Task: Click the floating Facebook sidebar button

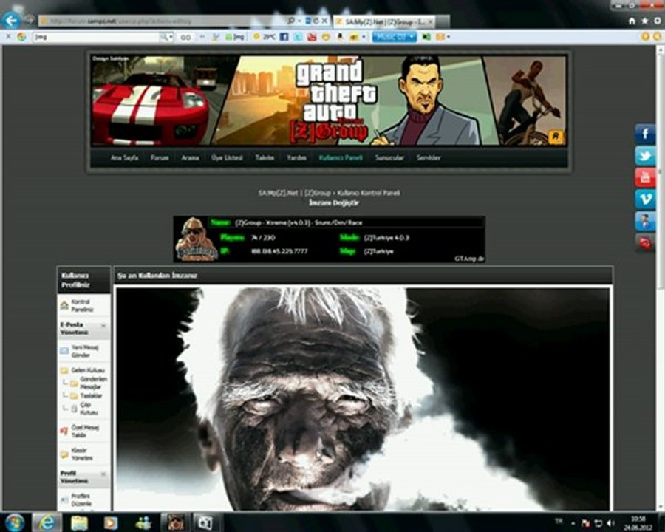Action: (645, 134)
